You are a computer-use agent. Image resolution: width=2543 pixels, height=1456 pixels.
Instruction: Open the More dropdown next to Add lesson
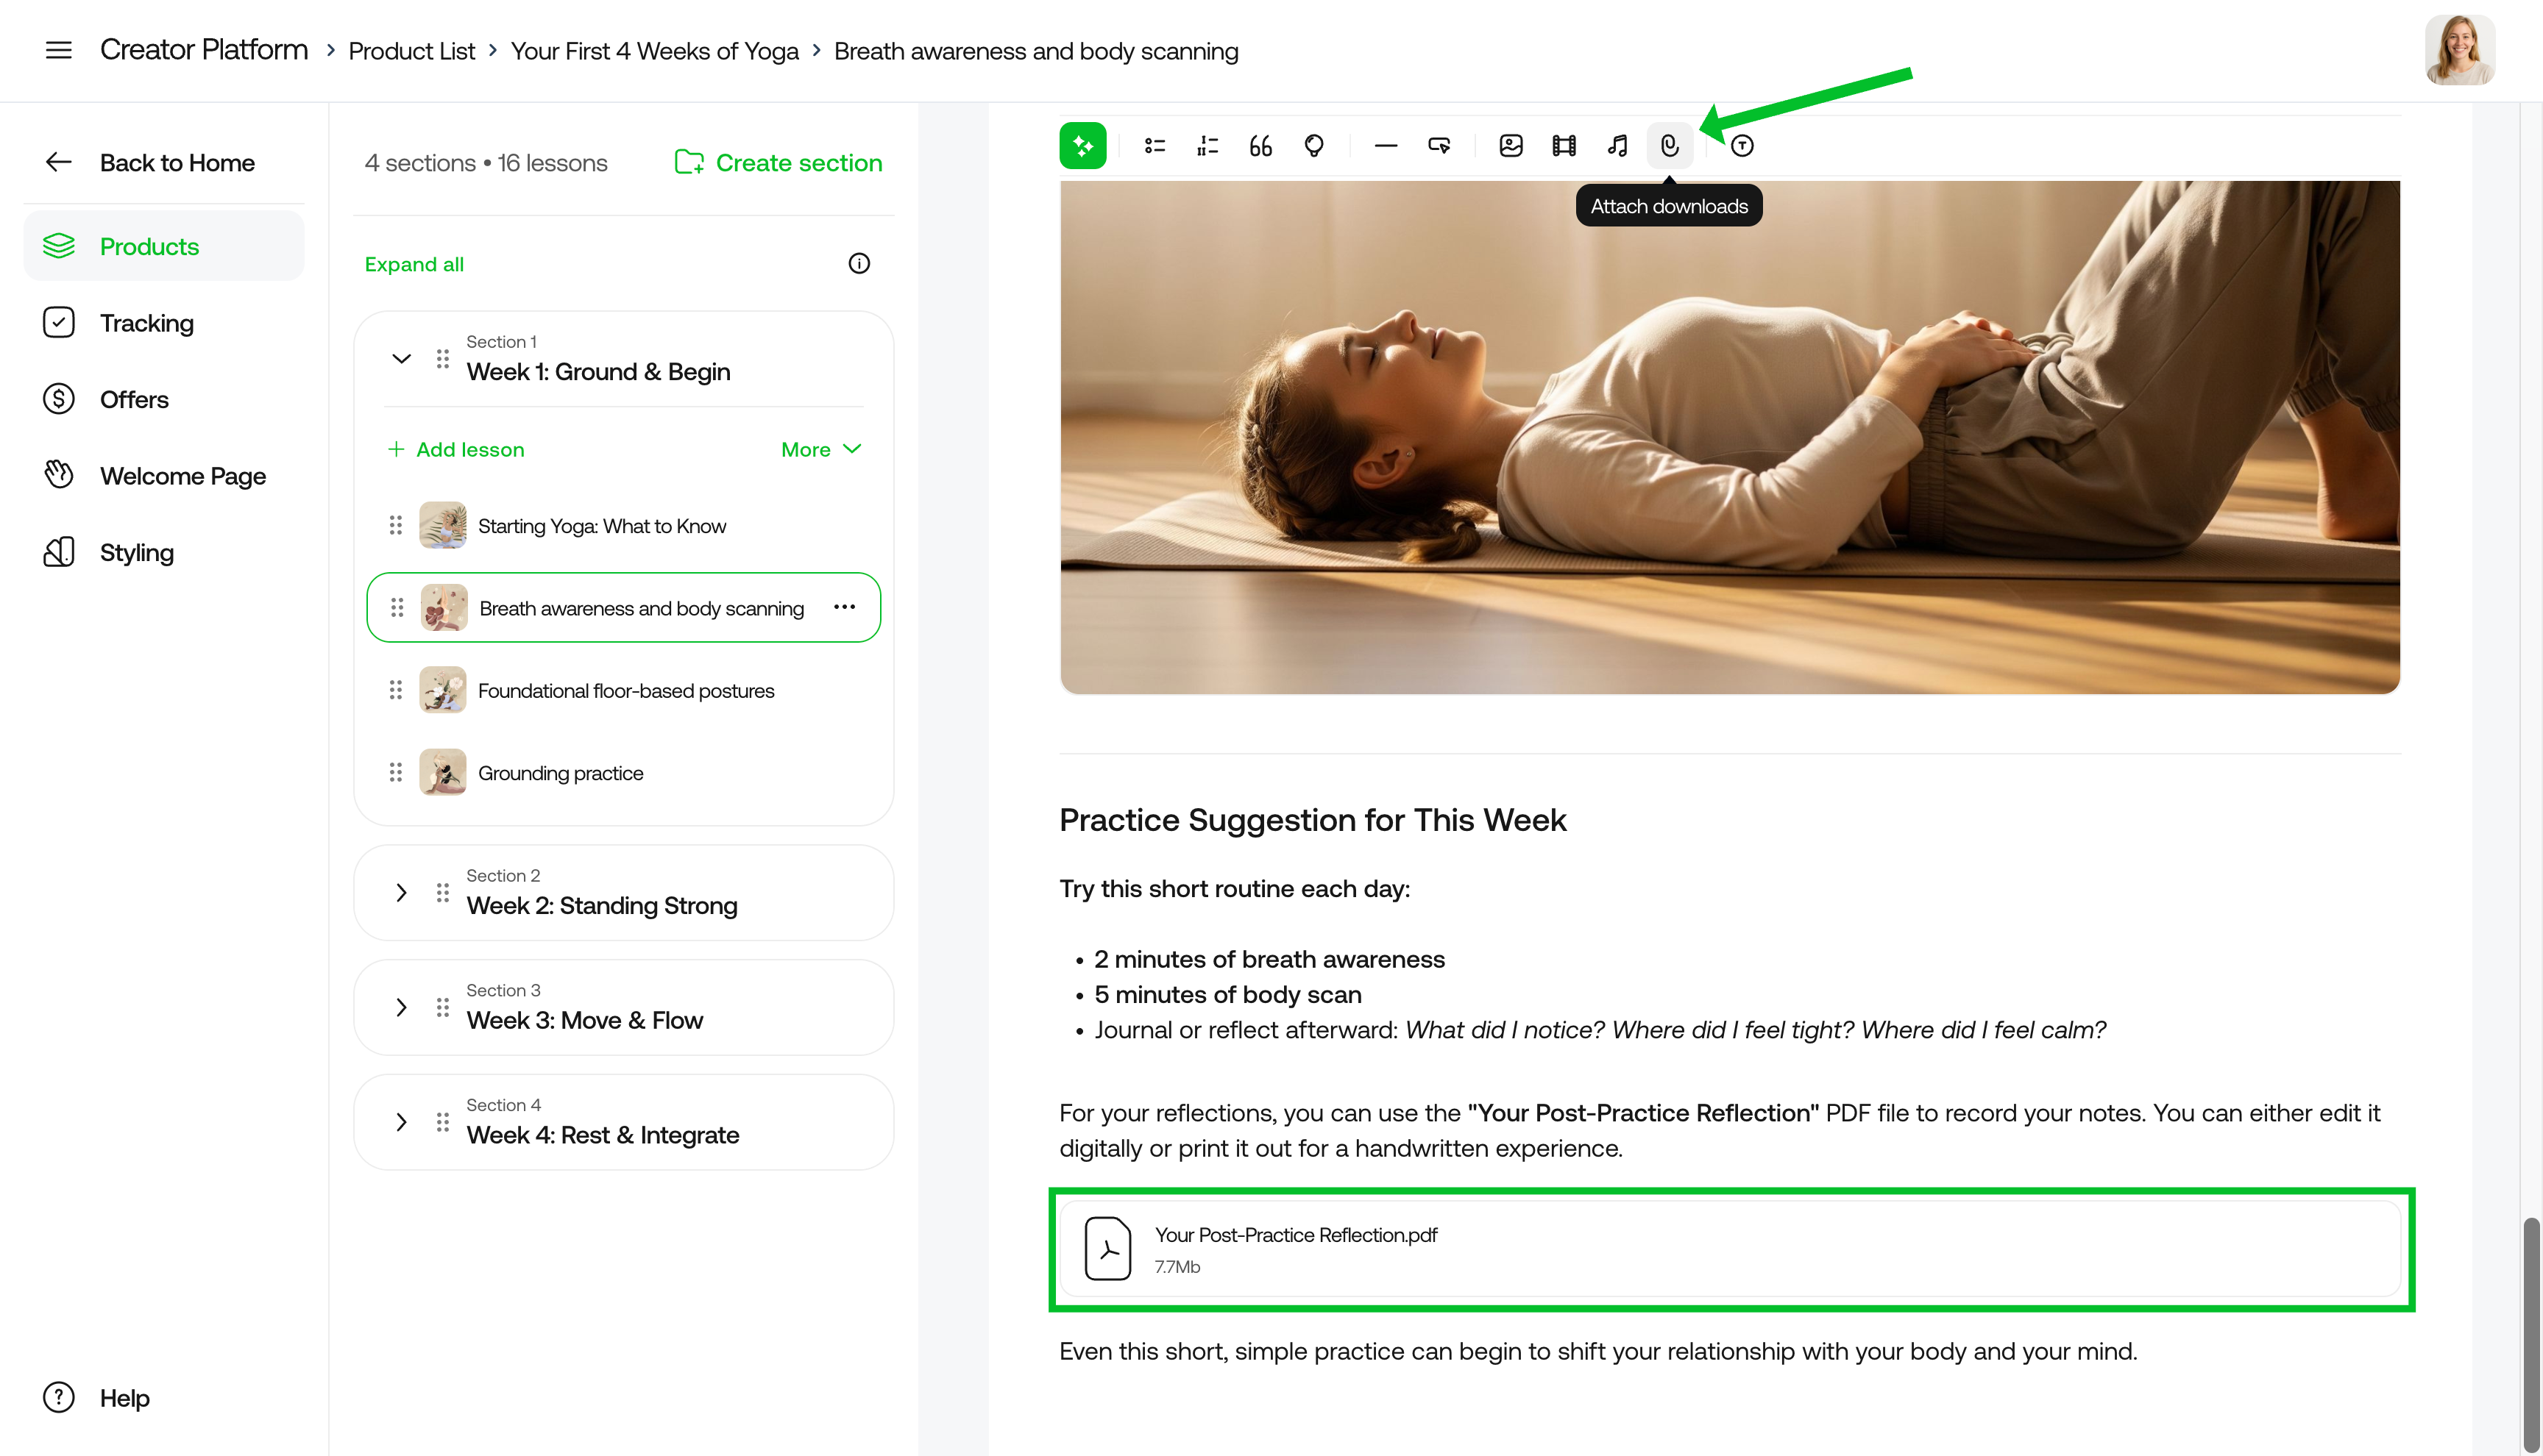820,449
